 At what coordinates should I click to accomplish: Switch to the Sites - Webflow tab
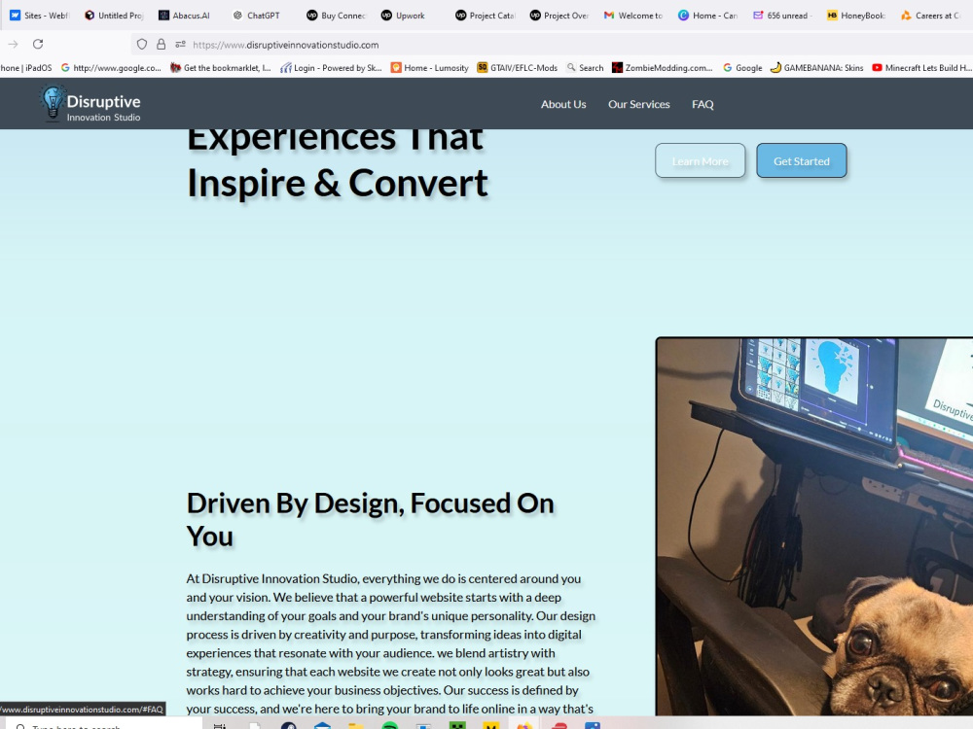coord(39,16)
